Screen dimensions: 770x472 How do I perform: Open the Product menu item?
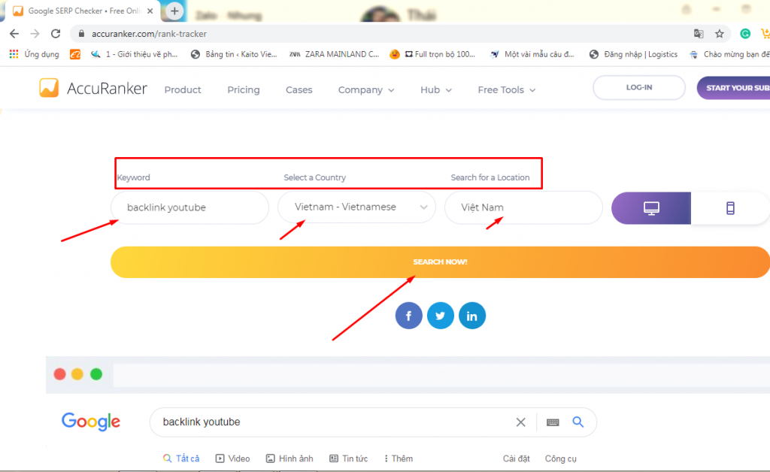tap(183, 89)
